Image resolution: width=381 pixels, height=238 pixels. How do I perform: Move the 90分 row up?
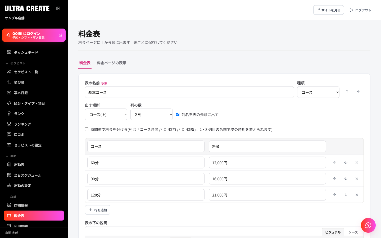click(335, 179)
